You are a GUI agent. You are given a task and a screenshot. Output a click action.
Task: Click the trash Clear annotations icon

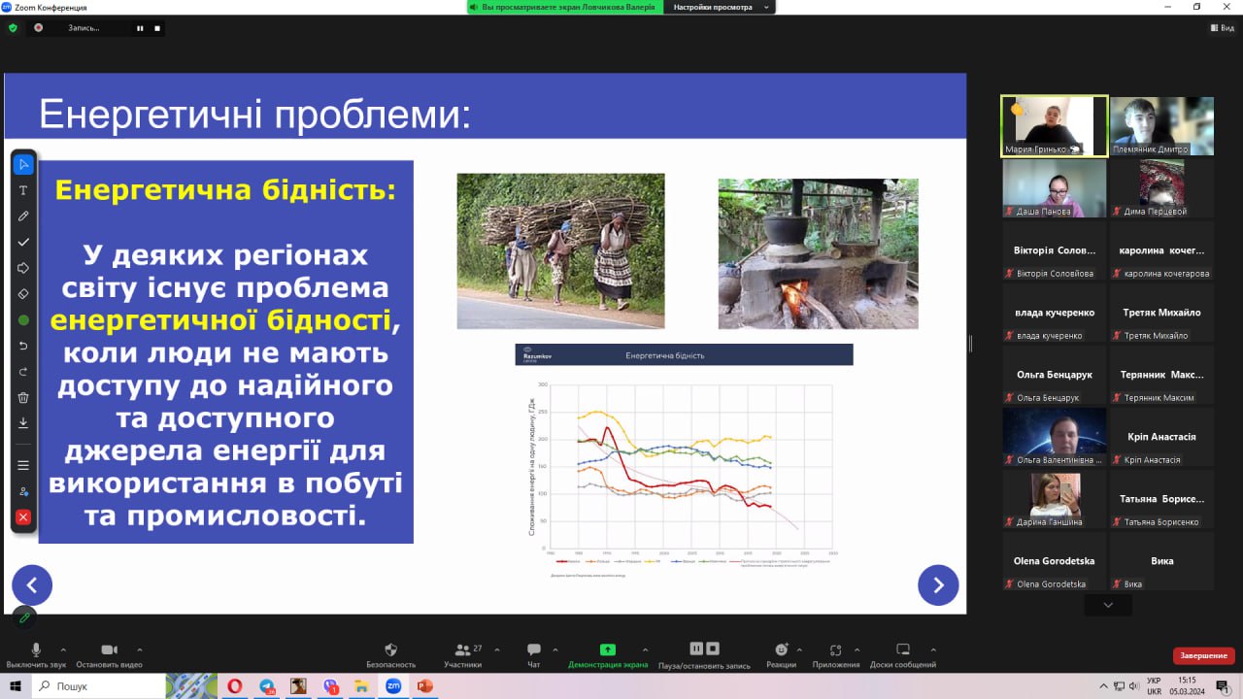(23, 397)
